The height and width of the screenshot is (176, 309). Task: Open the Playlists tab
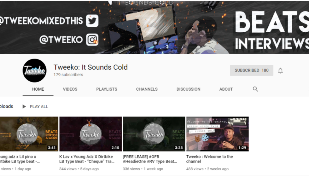(107, 89)
